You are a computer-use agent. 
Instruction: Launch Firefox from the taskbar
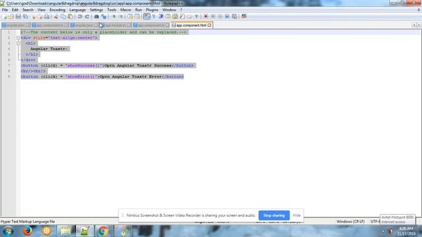coord(27,231)
